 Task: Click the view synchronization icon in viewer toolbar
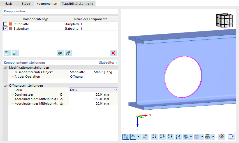pyautogui.click(x=126, y=137)
